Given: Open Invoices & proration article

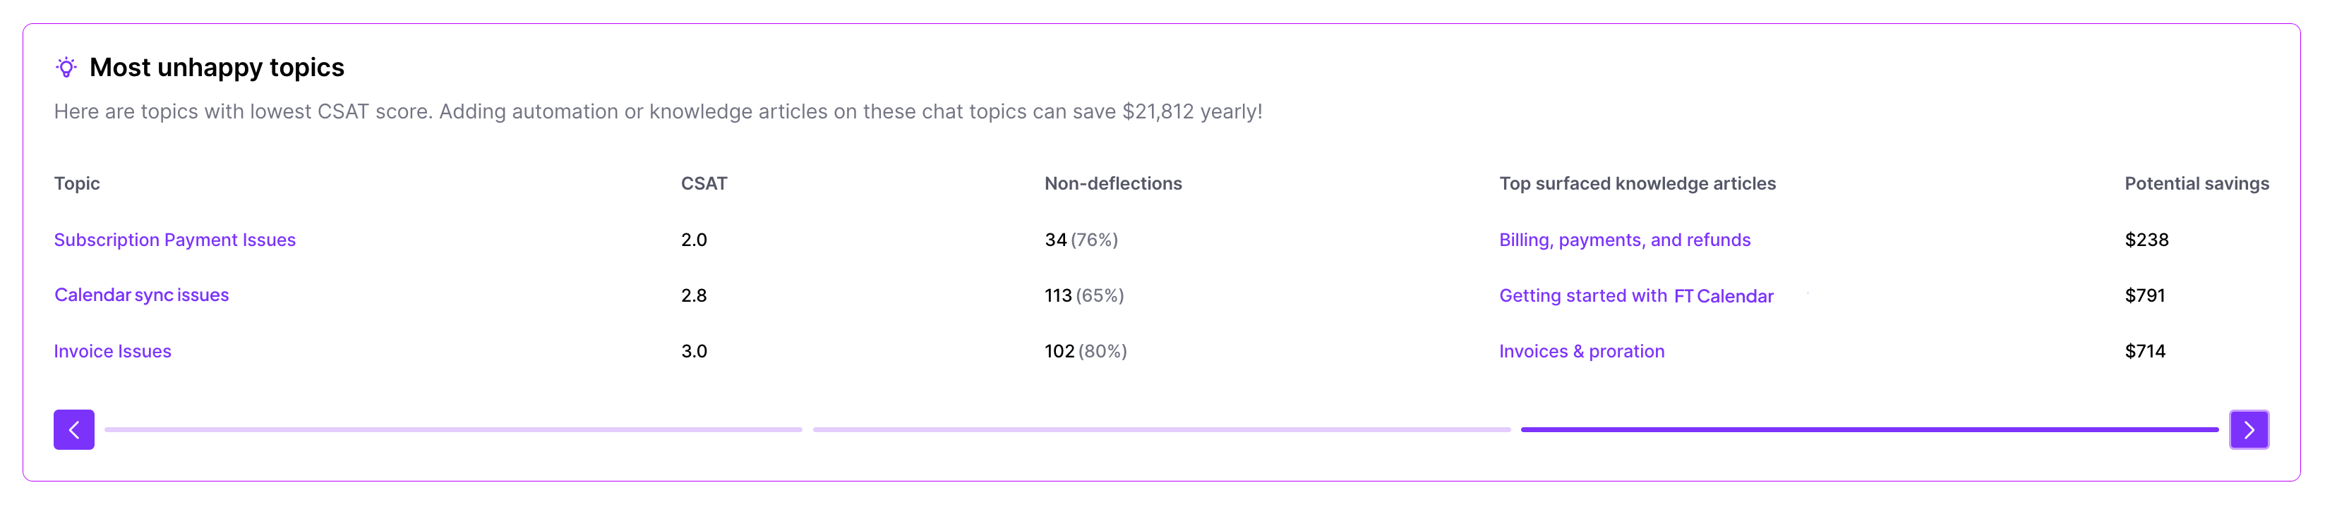Looking at the screenshot, I should pyautogui.click(x=1581, y=351).
